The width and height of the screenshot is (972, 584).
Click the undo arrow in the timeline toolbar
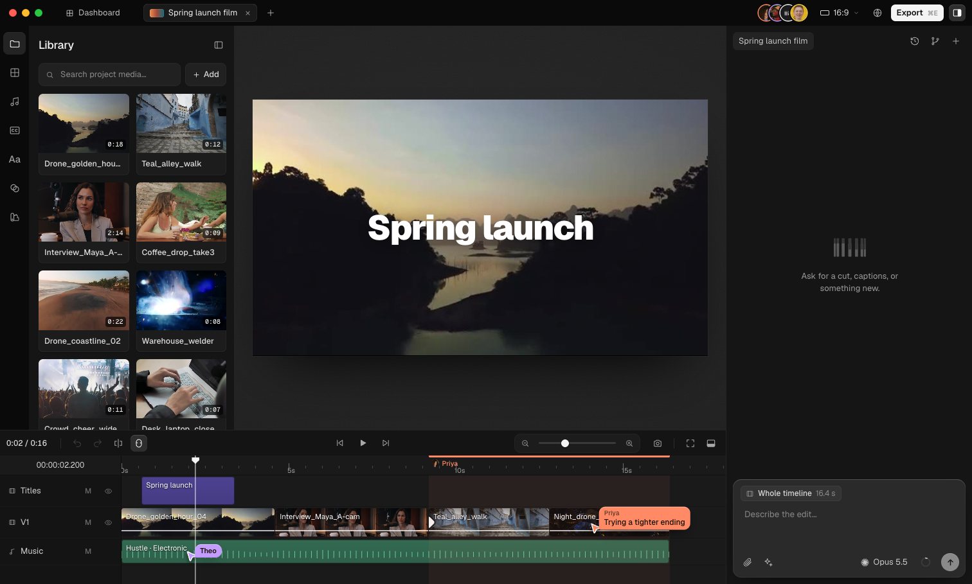[77, 443]
